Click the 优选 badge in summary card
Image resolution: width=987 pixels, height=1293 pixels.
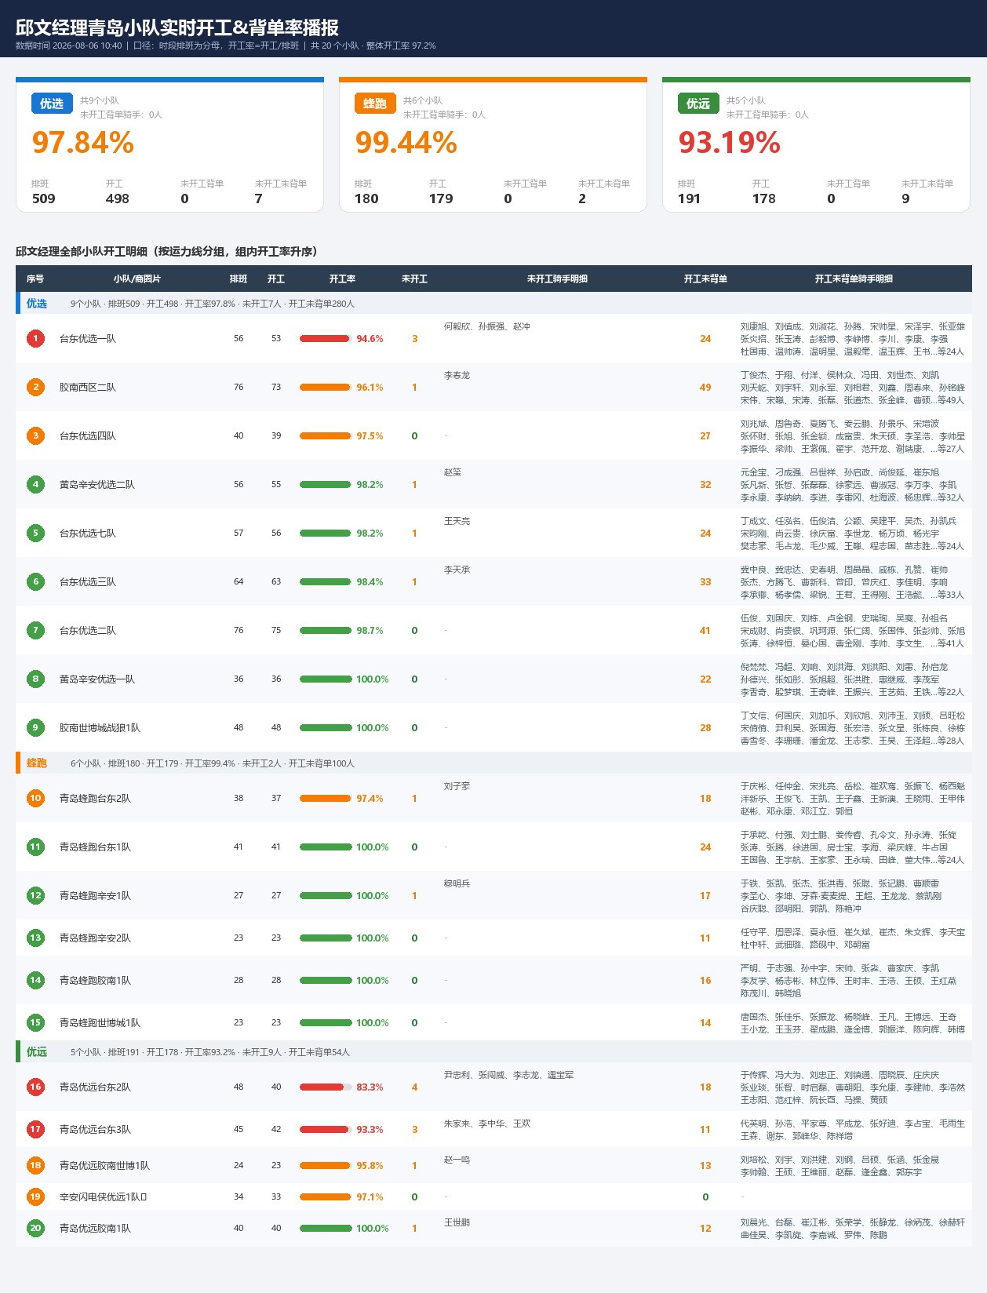(x=52, y=104)
